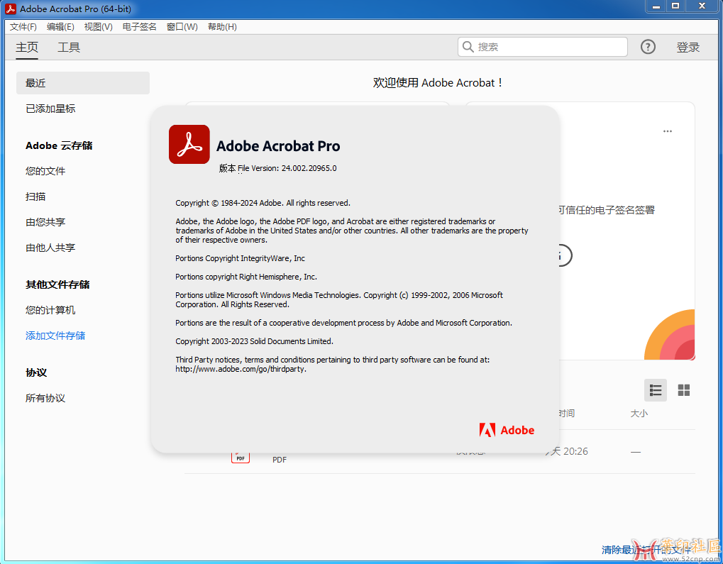Click the 登录 sign-in button
The height and width of the screenshot is (564, 723).
coord(688,47)
